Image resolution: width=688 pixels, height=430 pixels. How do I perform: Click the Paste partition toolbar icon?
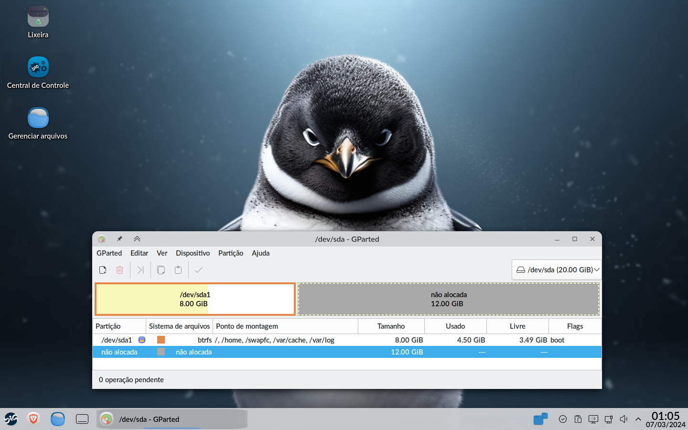[x=178, y=270]
